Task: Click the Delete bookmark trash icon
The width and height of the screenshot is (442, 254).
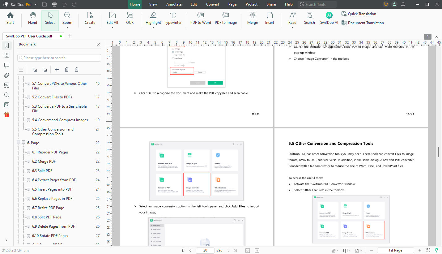Action: [67, 70]
